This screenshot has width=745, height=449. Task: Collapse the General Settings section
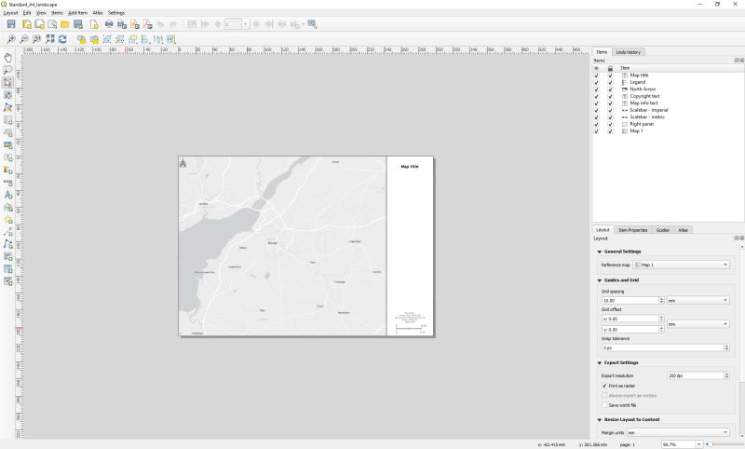[600, 252]
